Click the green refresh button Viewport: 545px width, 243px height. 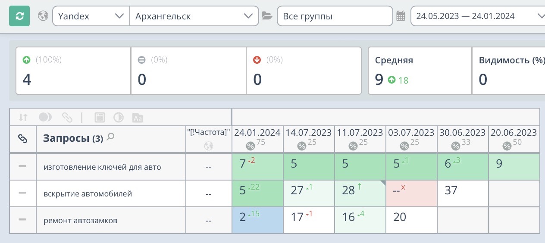[19, 16]
